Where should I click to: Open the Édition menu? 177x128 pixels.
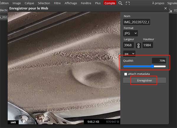click(x=4, y=3)
